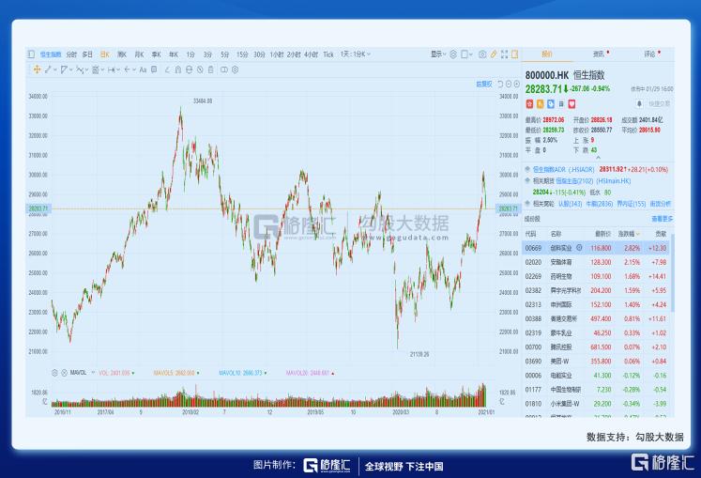Image resolution: width=701 pixels, height=478 pixels.
Task: Click the constituent list vertical scrollbar
Action: coord(673,273)
